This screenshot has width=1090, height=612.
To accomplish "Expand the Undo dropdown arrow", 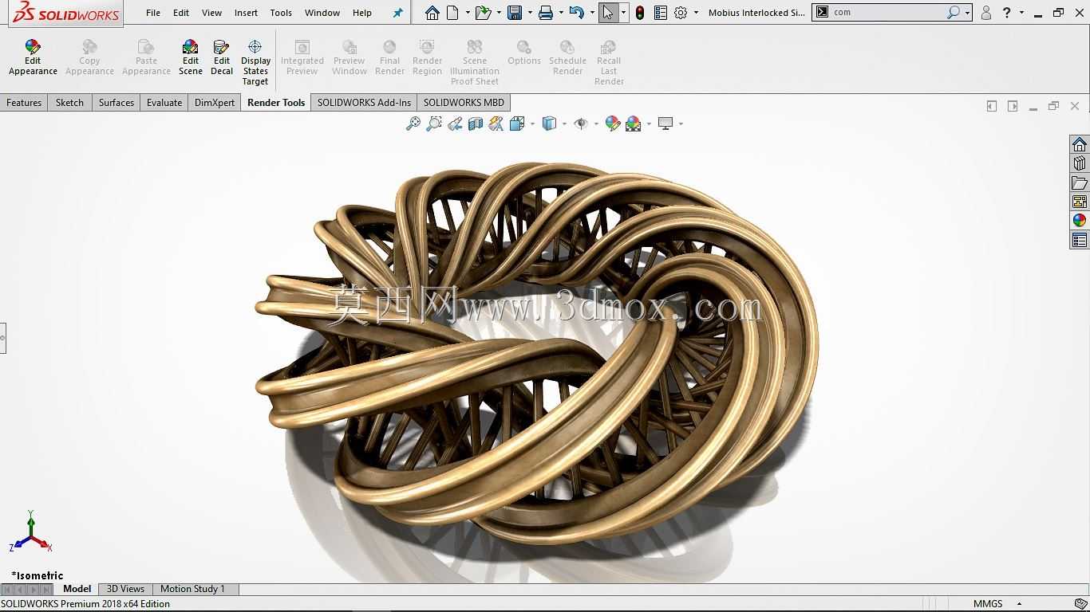I will coord(592,13).
